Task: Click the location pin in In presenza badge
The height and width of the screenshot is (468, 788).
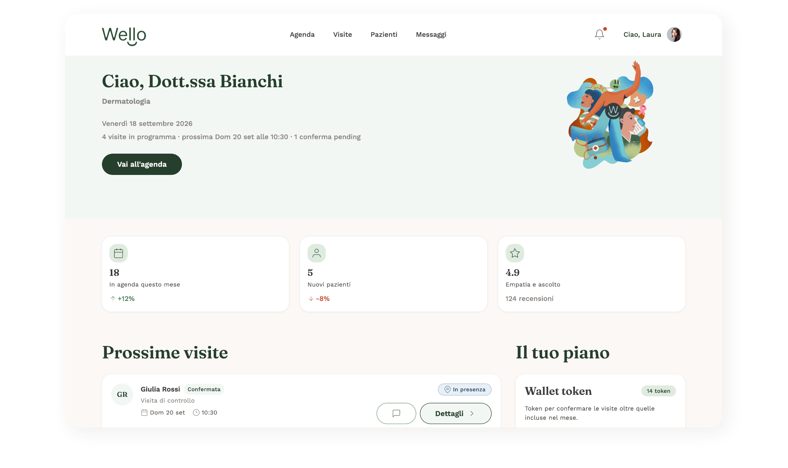Action: pyautogui.click(x=447, y=389)
